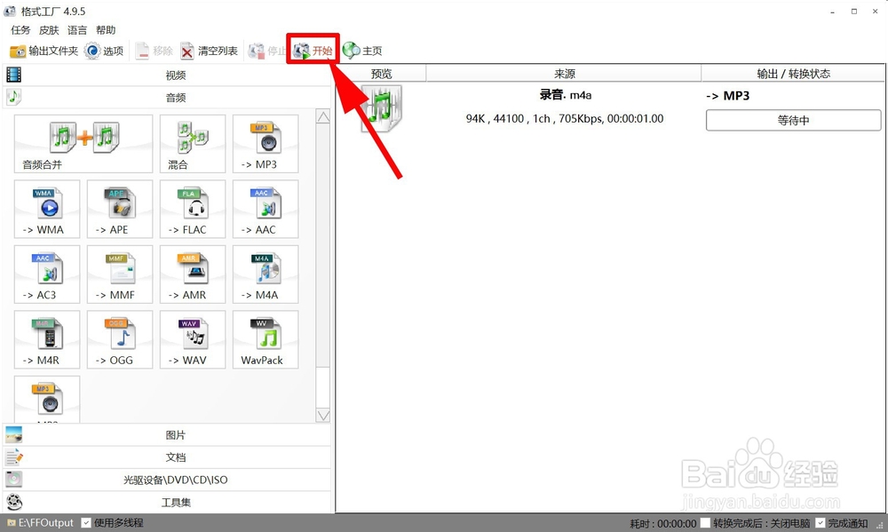Expand the 图片 picture category

coord(168,435)
